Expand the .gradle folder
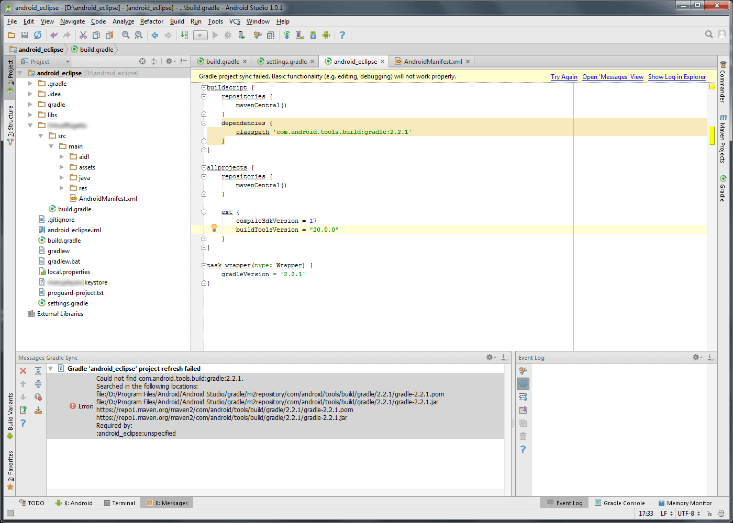The image size is (733, 523). (30, 84)
